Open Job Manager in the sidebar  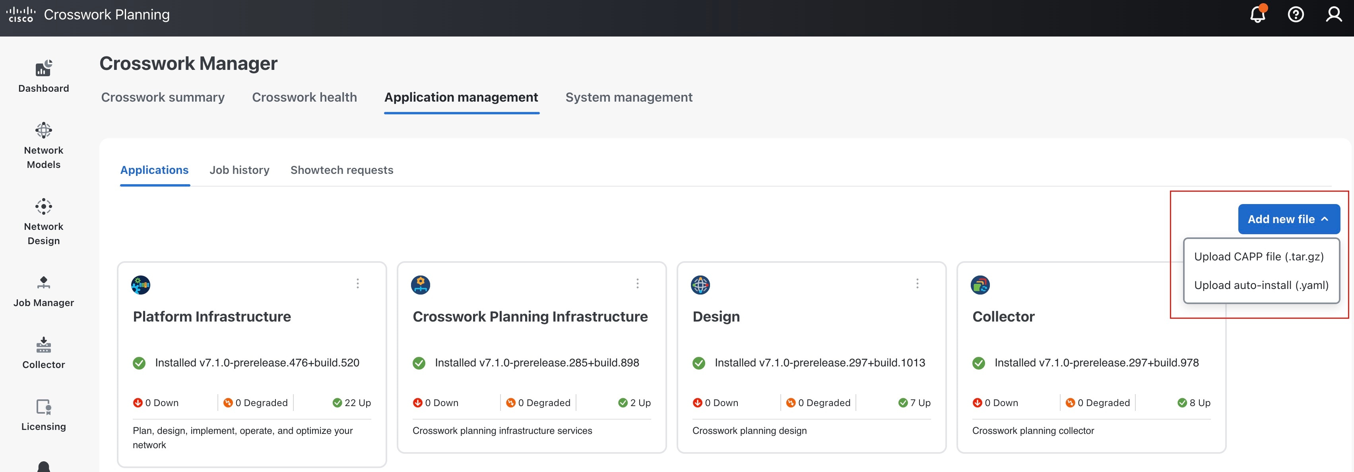pos(44,292)
